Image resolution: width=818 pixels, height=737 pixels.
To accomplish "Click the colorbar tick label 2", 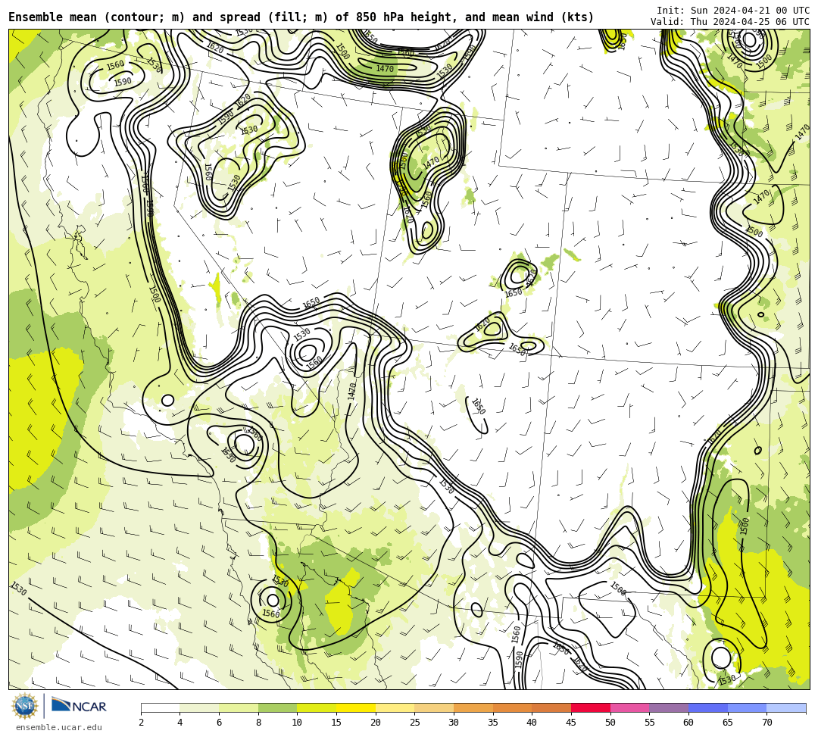I will tap(141, 723).
